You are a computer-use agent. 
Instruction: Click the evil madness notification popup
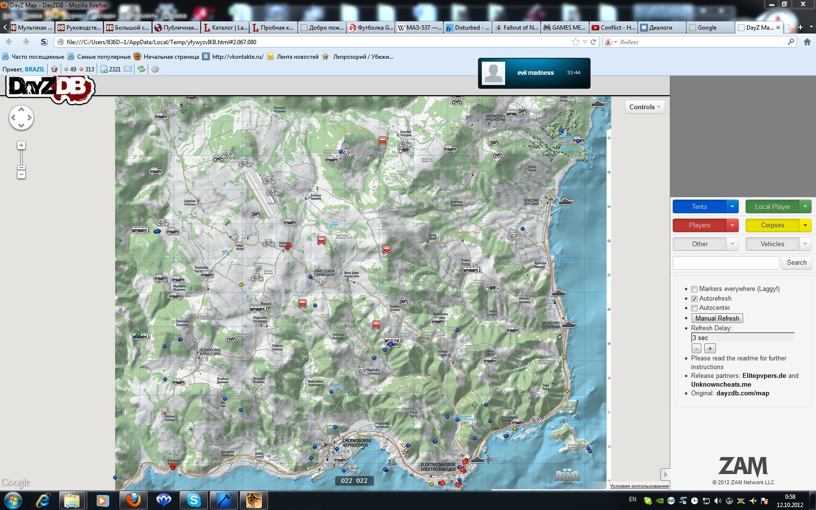(x=534, y=73)
